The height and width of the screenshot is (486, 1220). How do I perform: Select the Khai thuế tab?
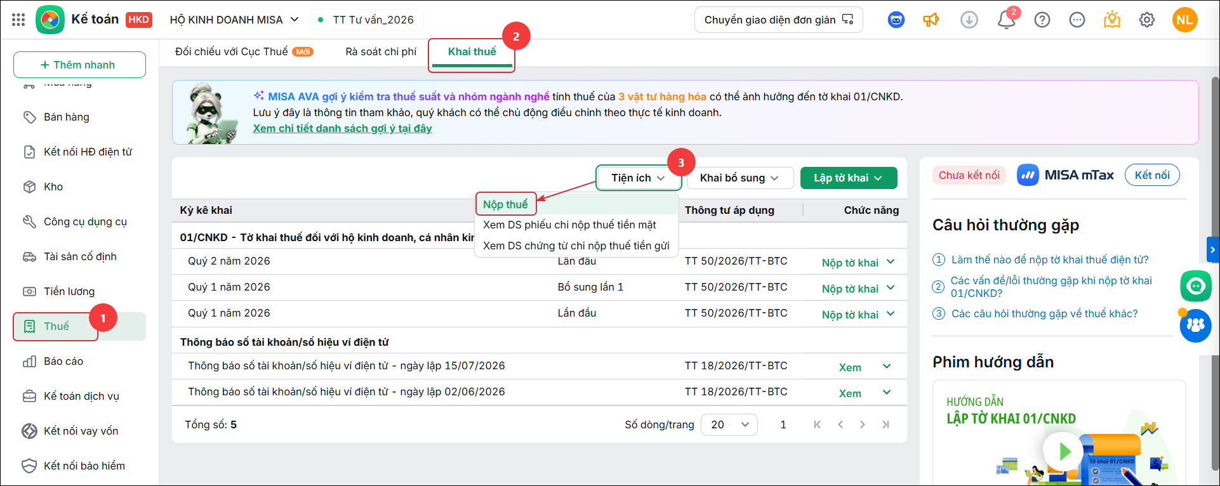[x=472, y=52]
